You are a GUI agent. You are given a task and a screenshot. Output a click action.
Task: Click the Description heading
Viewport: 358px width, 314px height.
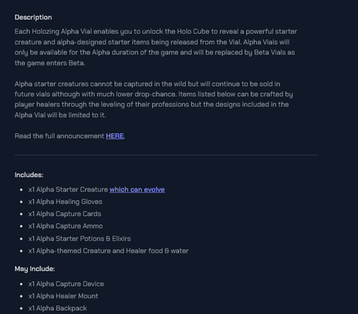point(33,18)
